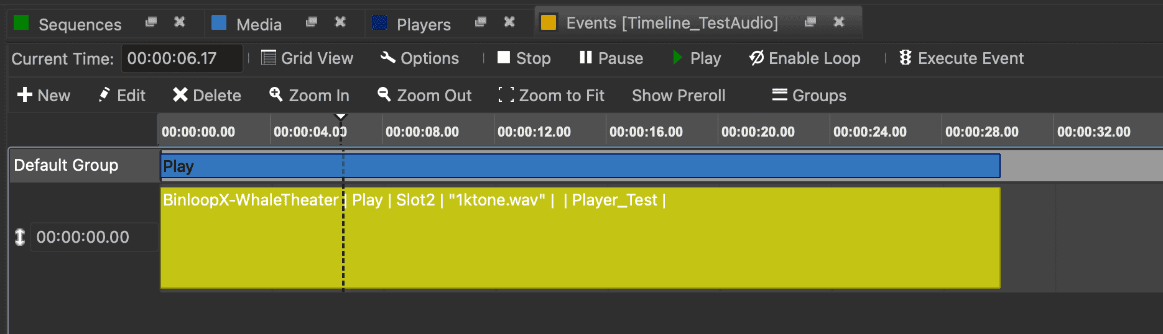Click the Stop playback button
Screen dimensions: 1163x334
tap(524, 58)
